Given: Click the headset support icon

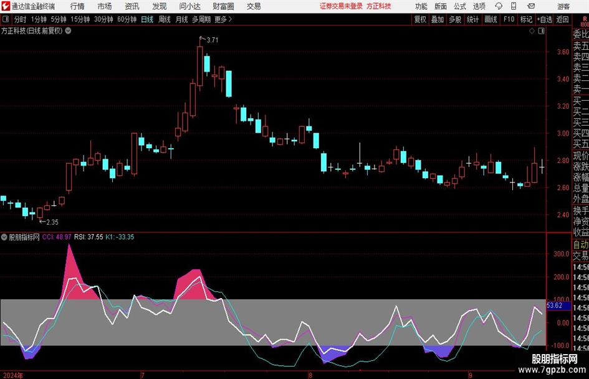Looking at the screenshot, I should click(499, 6).
